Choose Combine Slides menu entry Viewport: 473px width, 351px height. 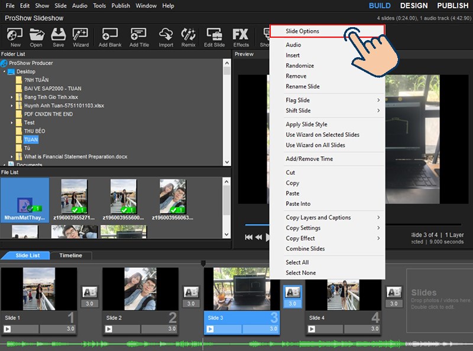tap(327, 249)
